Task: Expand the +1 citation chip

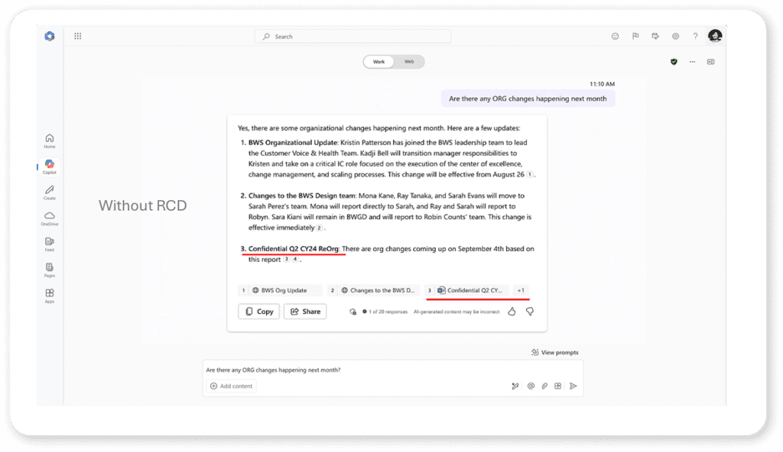Action: (x=521, y=290)
